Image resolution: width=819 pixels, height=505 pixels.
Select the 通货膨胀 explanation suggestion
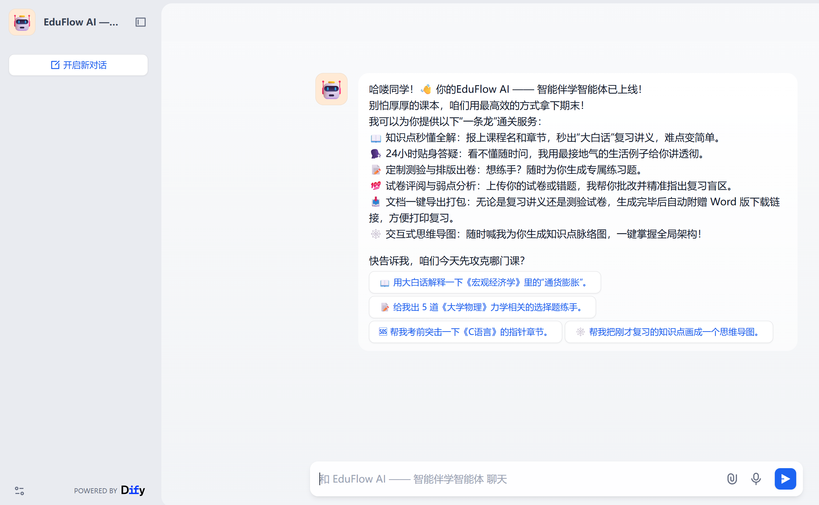485,282
